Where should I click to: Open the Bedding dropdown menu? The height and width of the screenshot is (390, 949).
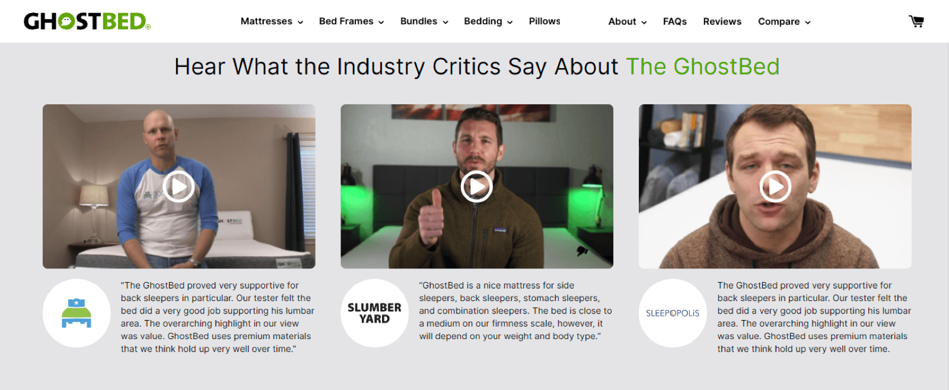pos(488,21)
